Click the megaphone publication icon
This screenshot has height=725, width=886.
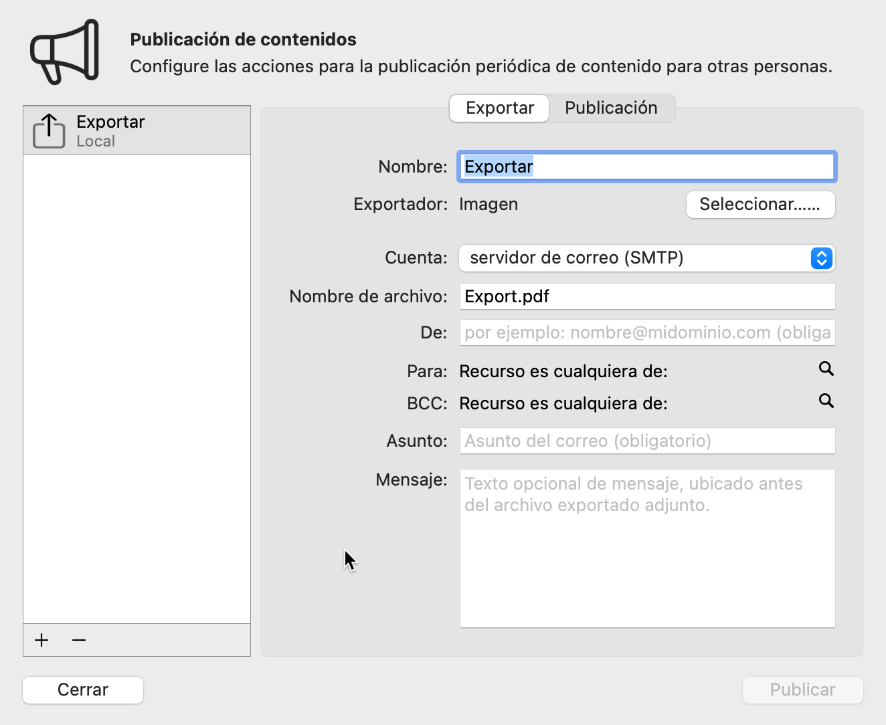pos(63,51)
